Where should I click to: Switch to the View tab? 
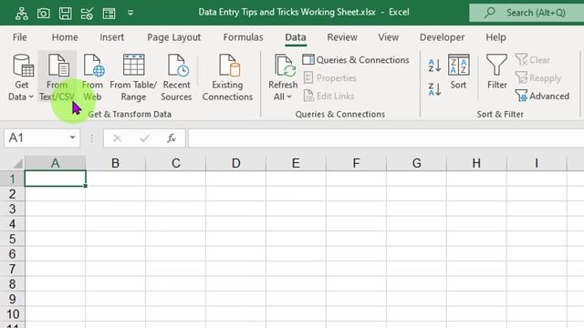click(x=389, y=37)
